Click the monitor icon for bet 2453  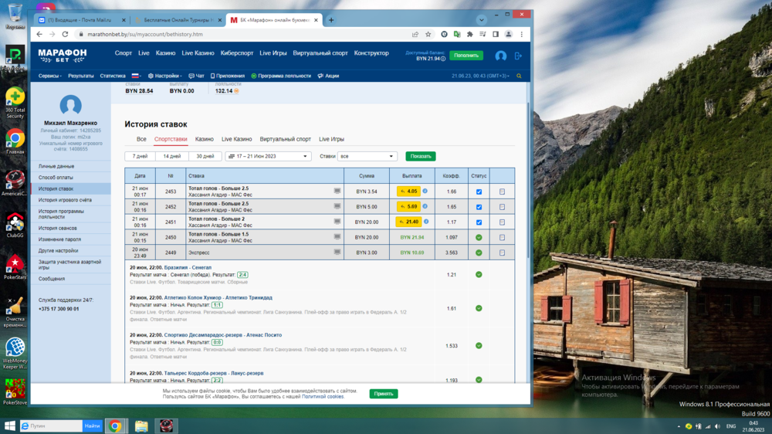[x=337, y=191]
